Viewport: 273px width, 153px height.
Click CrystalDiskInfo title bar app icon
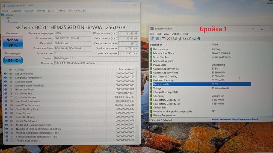coord(4,6)
